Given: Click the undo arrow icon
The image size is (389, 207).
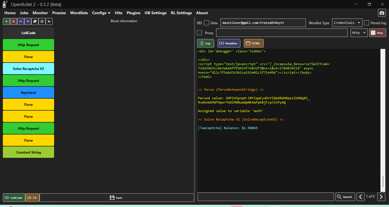Looking at the screenshot, I should [49, 21].
